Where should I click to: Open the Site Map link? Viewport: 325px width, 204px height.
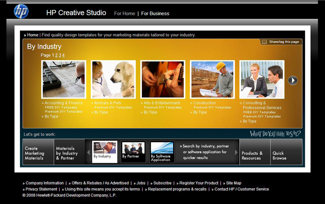tap(234, 183)
